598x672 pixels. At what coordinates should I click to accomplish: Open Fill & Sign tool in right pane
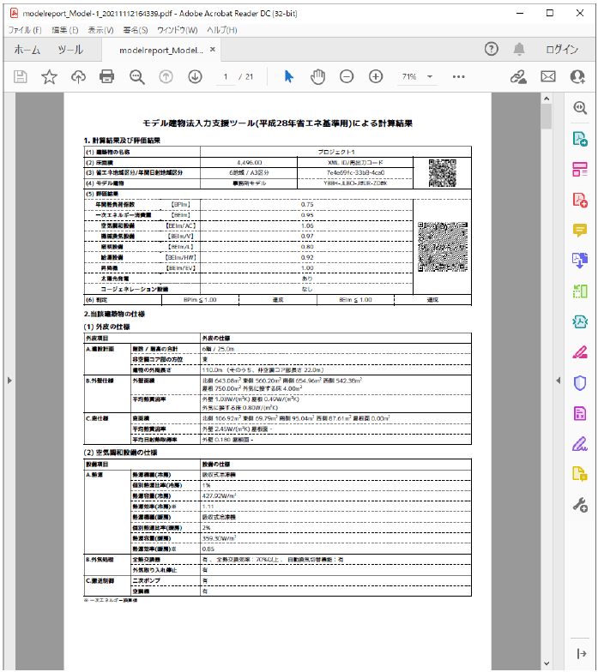coord(580,444)
